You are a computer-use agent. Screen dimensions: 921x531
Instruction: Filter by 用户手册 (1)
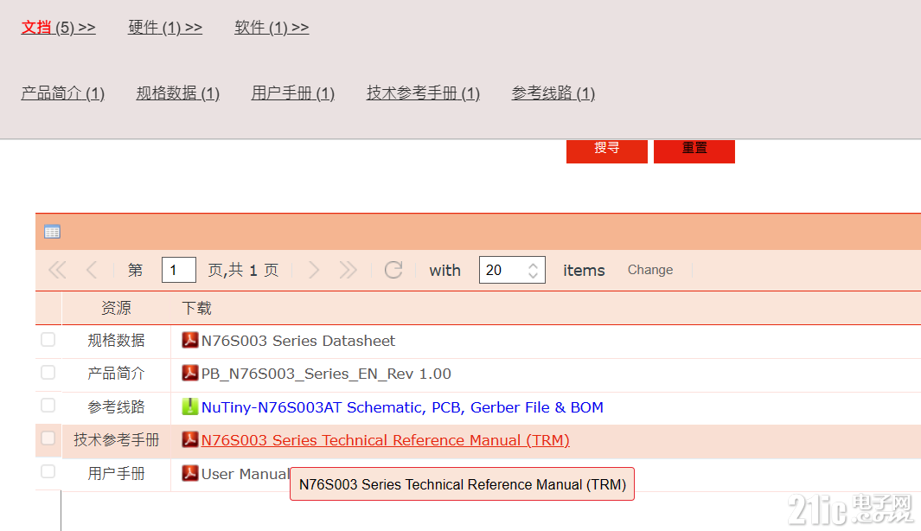tap(293, 93)
